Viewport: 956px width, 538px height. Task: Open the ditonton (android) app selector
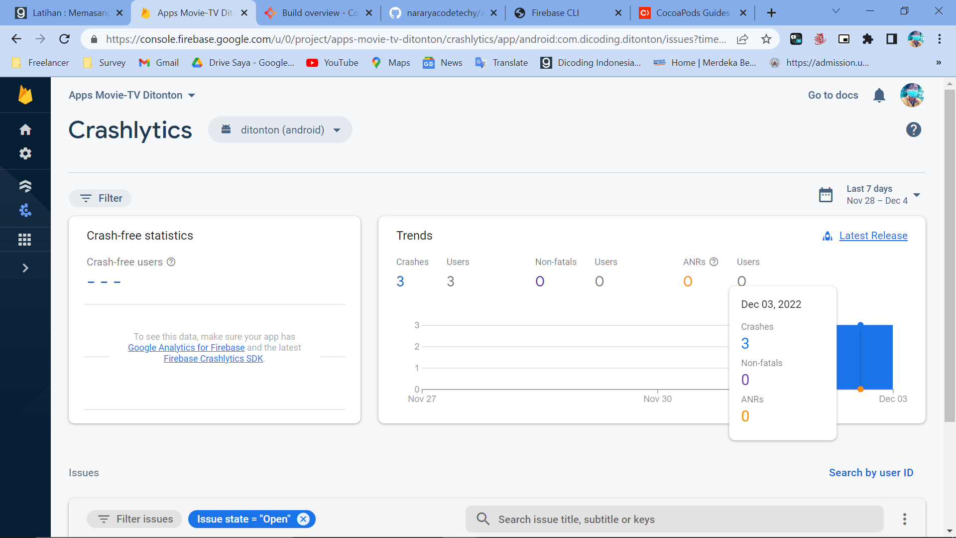(x=280, y=130)
